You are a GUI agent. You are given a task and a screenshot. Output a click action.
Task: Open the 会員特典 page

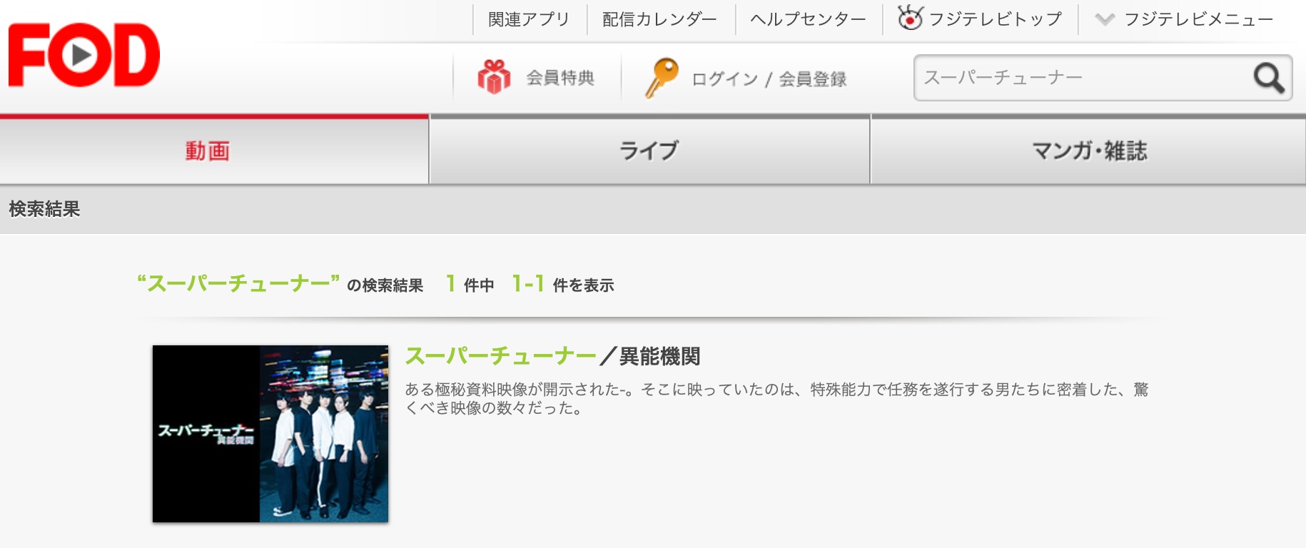click(x=560, y=78)
